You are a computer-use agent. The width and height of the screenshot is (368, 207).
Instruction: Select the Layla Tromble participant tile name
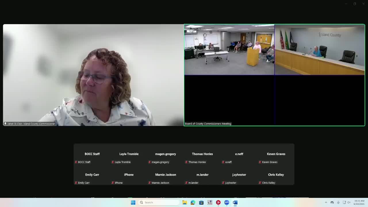coord(129,154)
